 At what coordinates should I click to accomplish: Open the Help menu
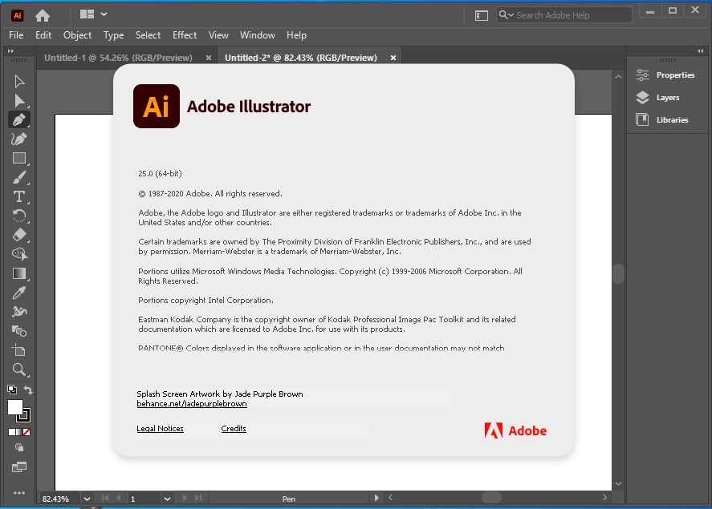click(x=296, y=35)
